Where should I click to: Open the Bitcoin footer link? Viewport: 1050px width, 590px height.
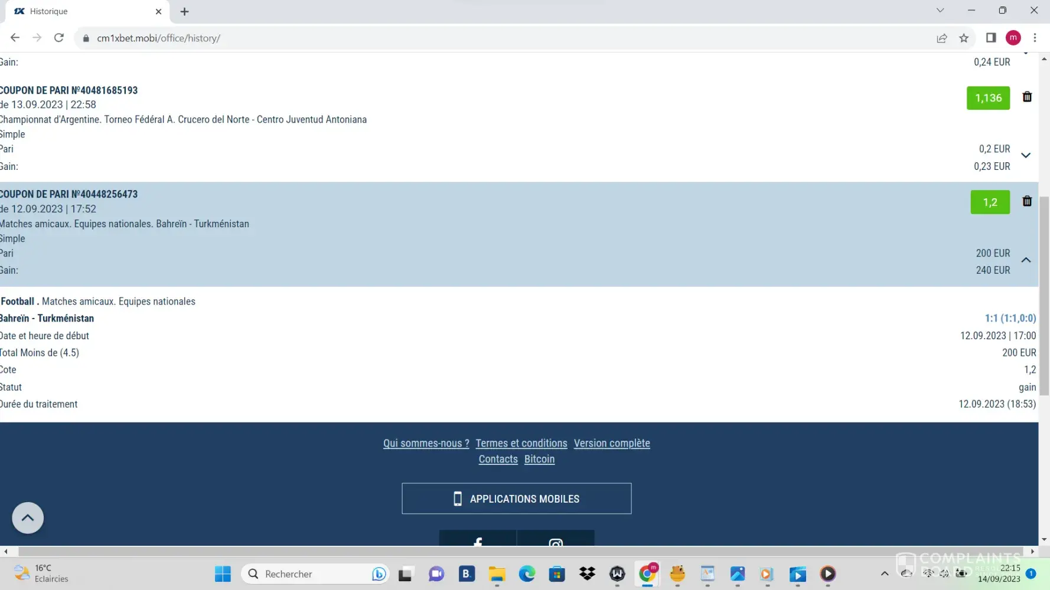[539, 459]
